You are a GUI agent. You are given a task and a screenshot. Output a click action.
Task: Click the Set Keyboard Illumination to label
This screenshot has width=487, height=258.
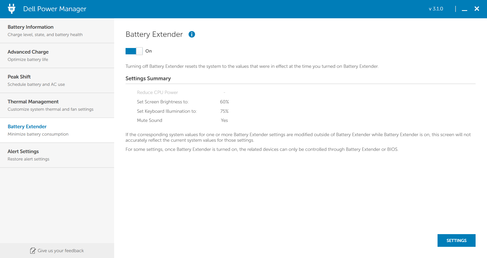pyautogui.click(x=167, y=111)
